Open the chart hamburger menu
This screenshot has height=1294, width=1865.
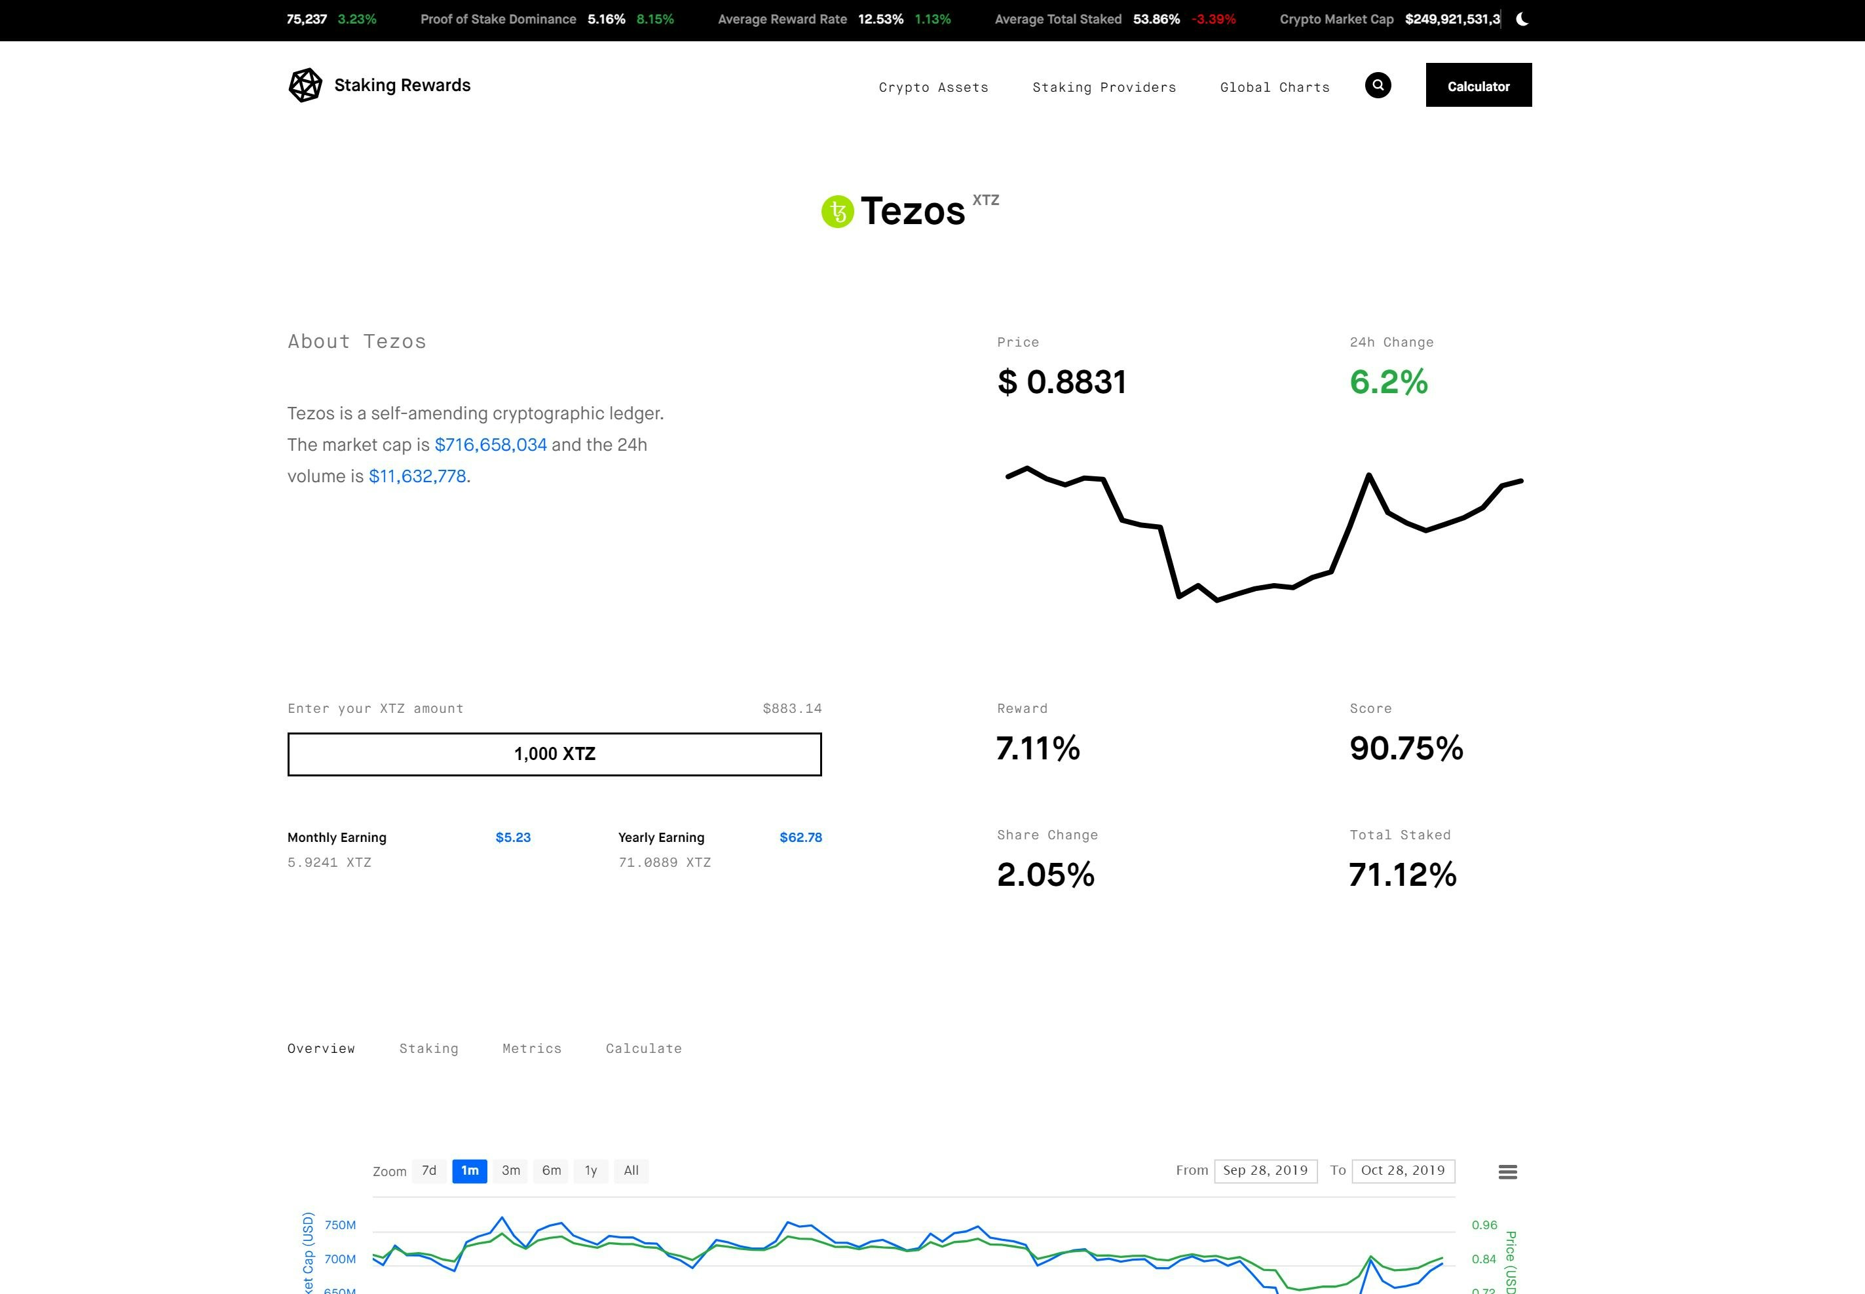[1507, 1171]
